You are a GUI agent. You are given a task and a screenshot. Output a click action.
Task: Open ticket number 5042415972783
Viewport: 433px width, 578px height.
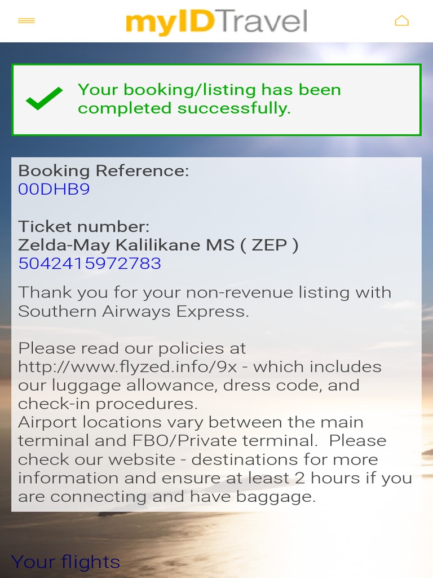click(x=90, y=264)
